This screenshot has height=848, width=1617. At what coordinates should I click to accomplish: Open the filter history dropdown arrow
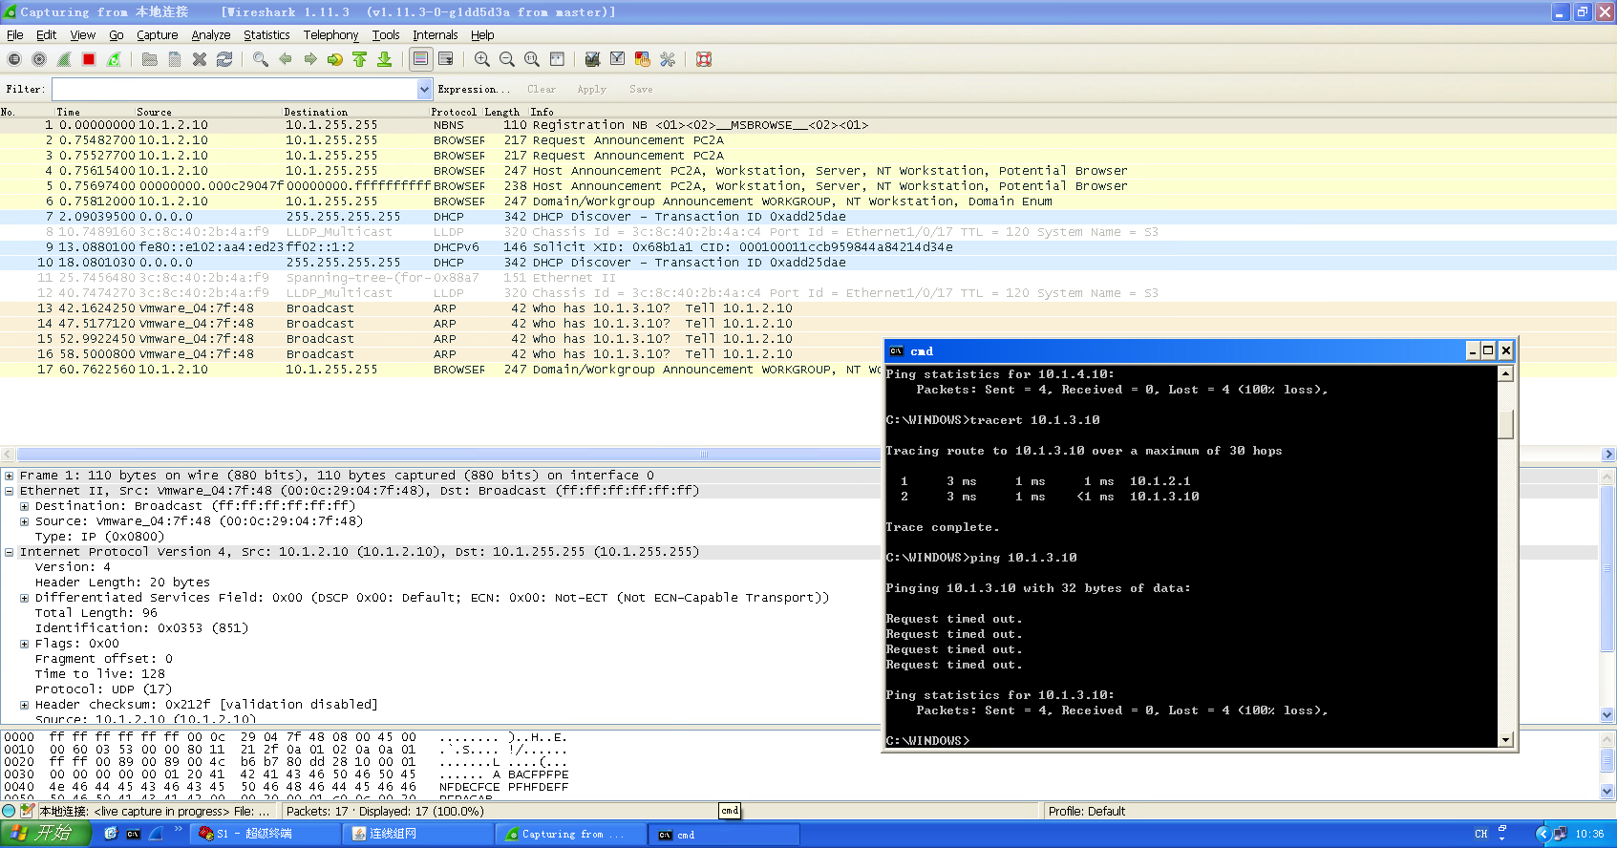pos(425,89)
